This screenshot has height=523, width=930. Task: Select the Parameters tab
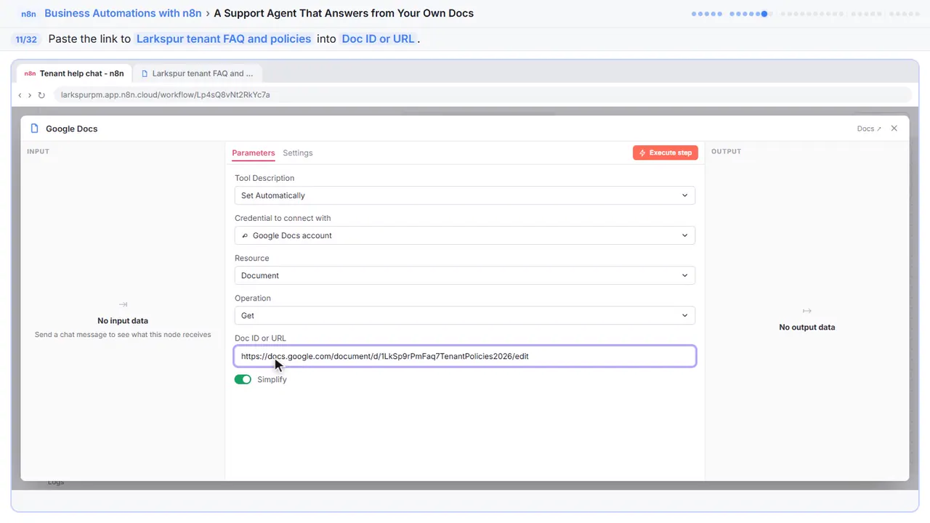(x=254, y=153)
